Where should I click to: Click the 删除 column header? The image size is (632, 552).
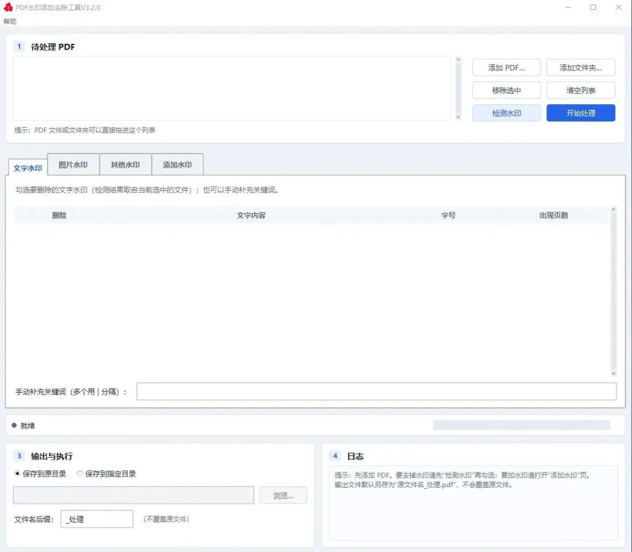(59, 215)
